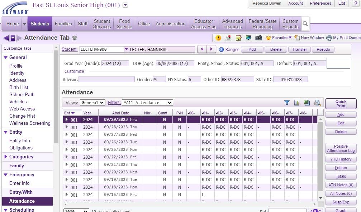Image resolution: width=361 pixels, height=212 pixels.
Task: Open the map pin icon
Action: tap(228, 38)
